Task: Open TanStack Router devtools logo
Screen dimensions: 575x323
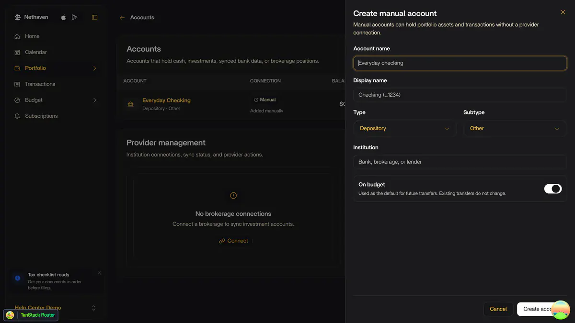Action: pyautogui.click(x=10, y=315)
